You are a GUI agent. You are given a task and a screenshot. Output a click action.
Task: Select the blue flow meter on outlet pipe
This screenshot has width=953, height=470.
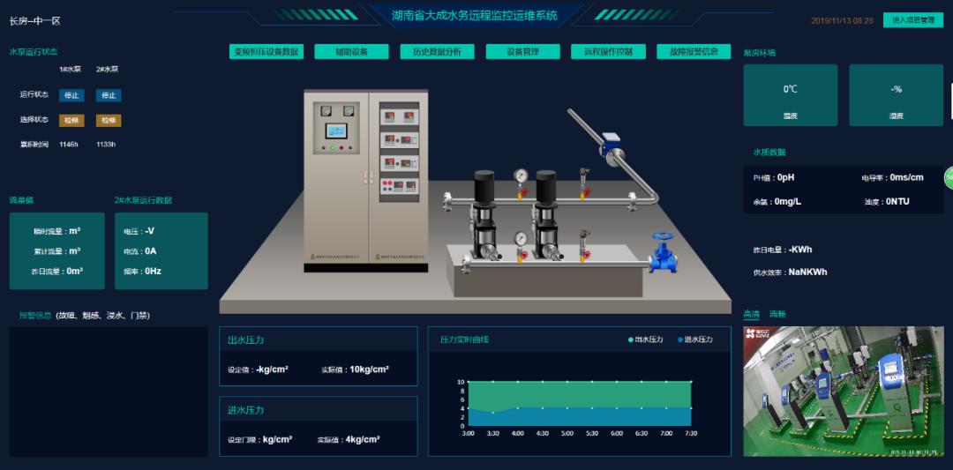tap(611, 146)
